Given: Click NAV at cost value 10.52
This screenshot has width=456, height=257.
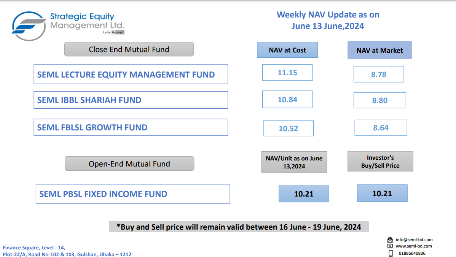Looking at the screenshot, I should 288,128.
